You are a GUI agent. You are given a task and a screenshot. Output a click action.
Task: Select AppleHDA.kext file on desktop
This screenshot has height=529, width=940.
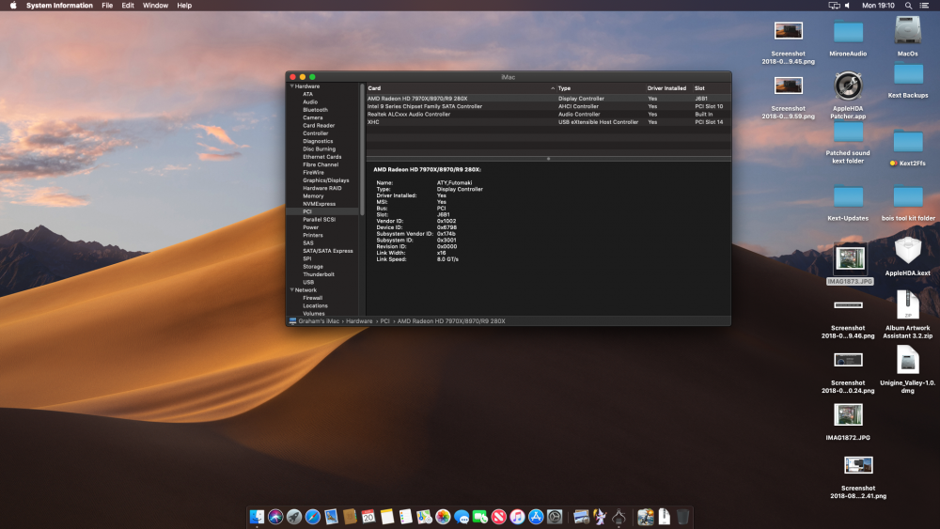pos(908,251)
